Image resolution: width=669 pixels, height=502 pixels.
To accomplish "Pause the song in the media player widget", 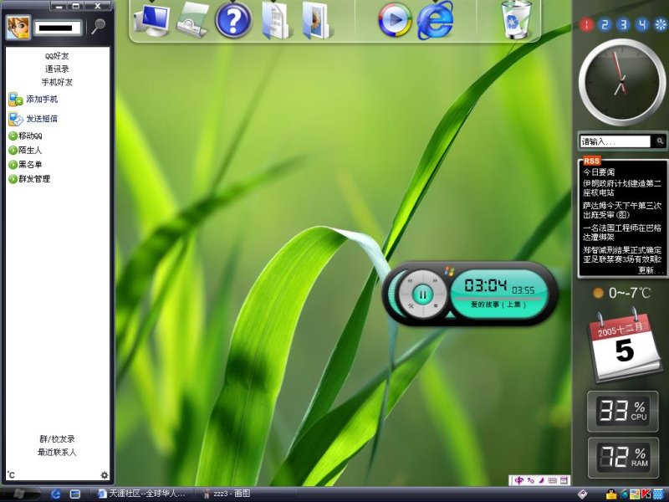I will click(x=423, y=294).
